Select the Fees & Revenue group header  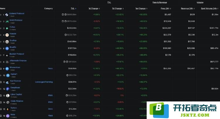pyautogui.click(x=160, y=2)
